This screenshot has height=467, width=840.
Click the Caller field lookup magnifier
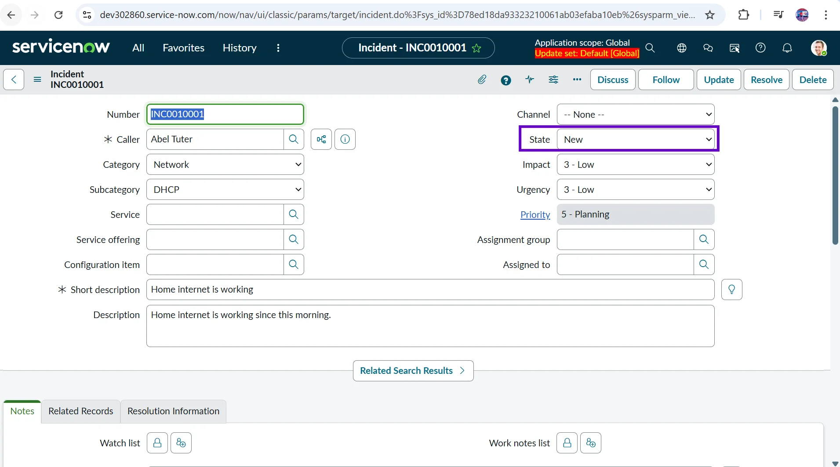(294, 139)
